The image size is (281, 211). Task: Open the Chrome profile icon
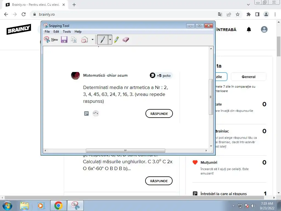[x=266, y=14]
